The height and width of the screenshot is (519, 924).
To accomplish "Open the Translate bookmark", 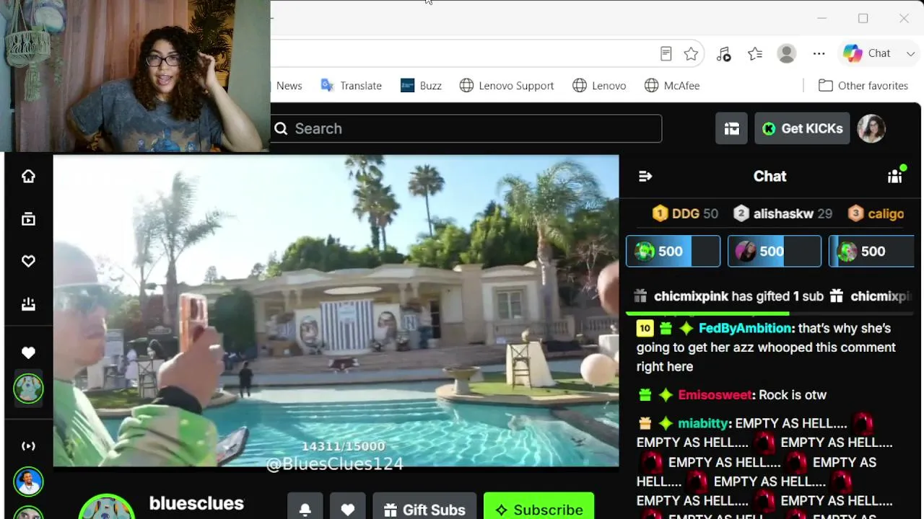I will coord(352,86).
